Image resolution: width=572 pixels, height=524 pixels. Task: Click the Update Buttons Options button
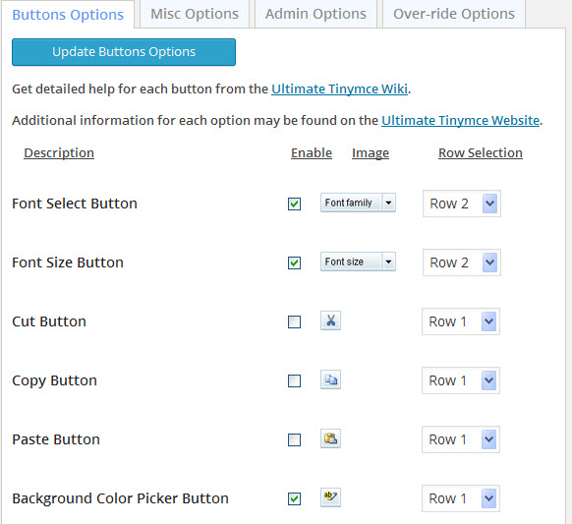click(x=124, y=52)
